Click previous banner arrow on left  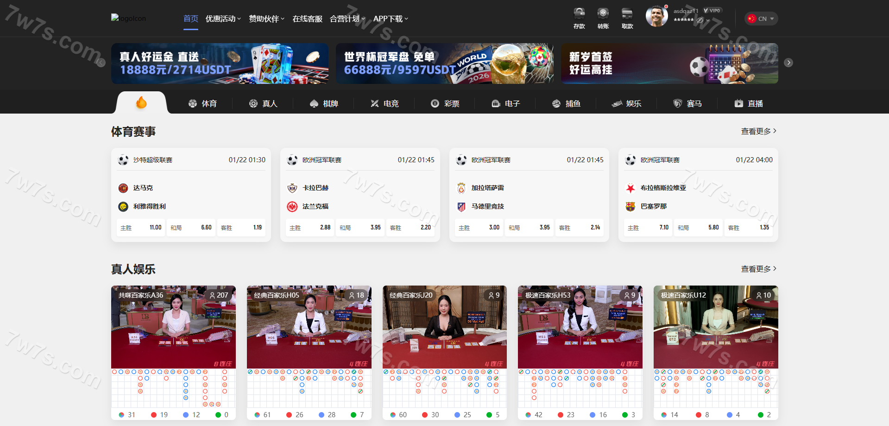click(x=101, y=63)
